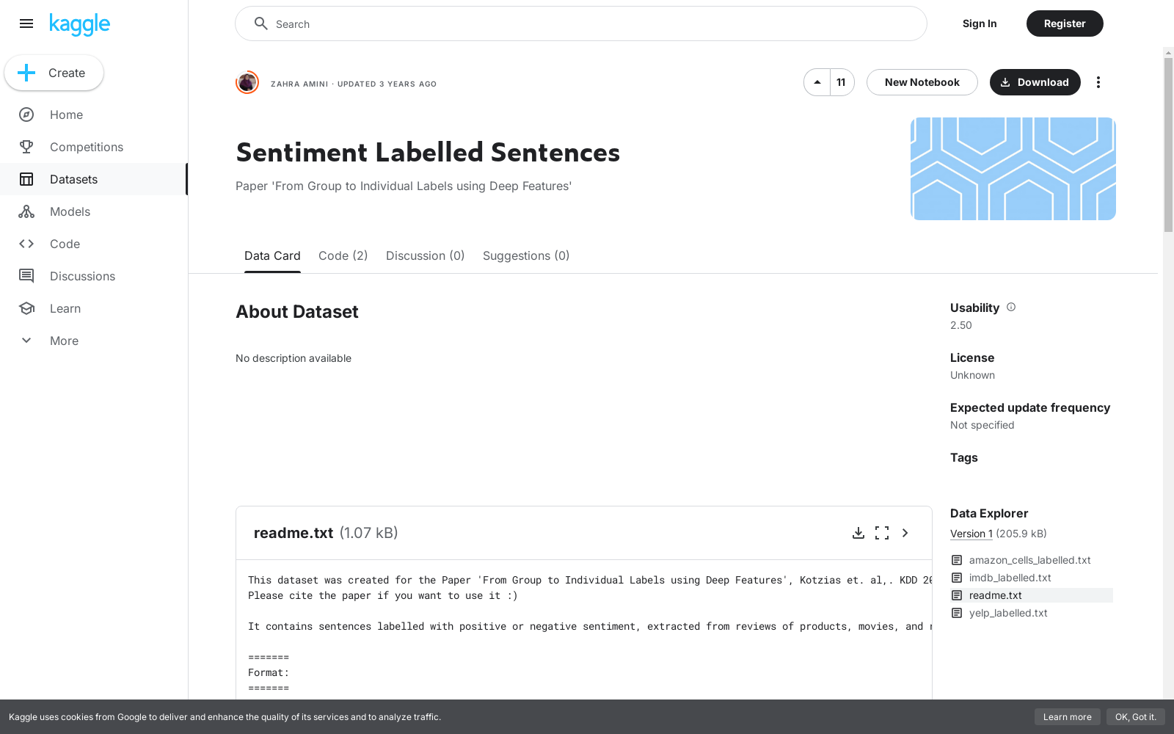Open Zahra Amini's profile avatar
The width and height of the screenshot is (1174, 734).
pyautogui.click(x=247, y=82)
